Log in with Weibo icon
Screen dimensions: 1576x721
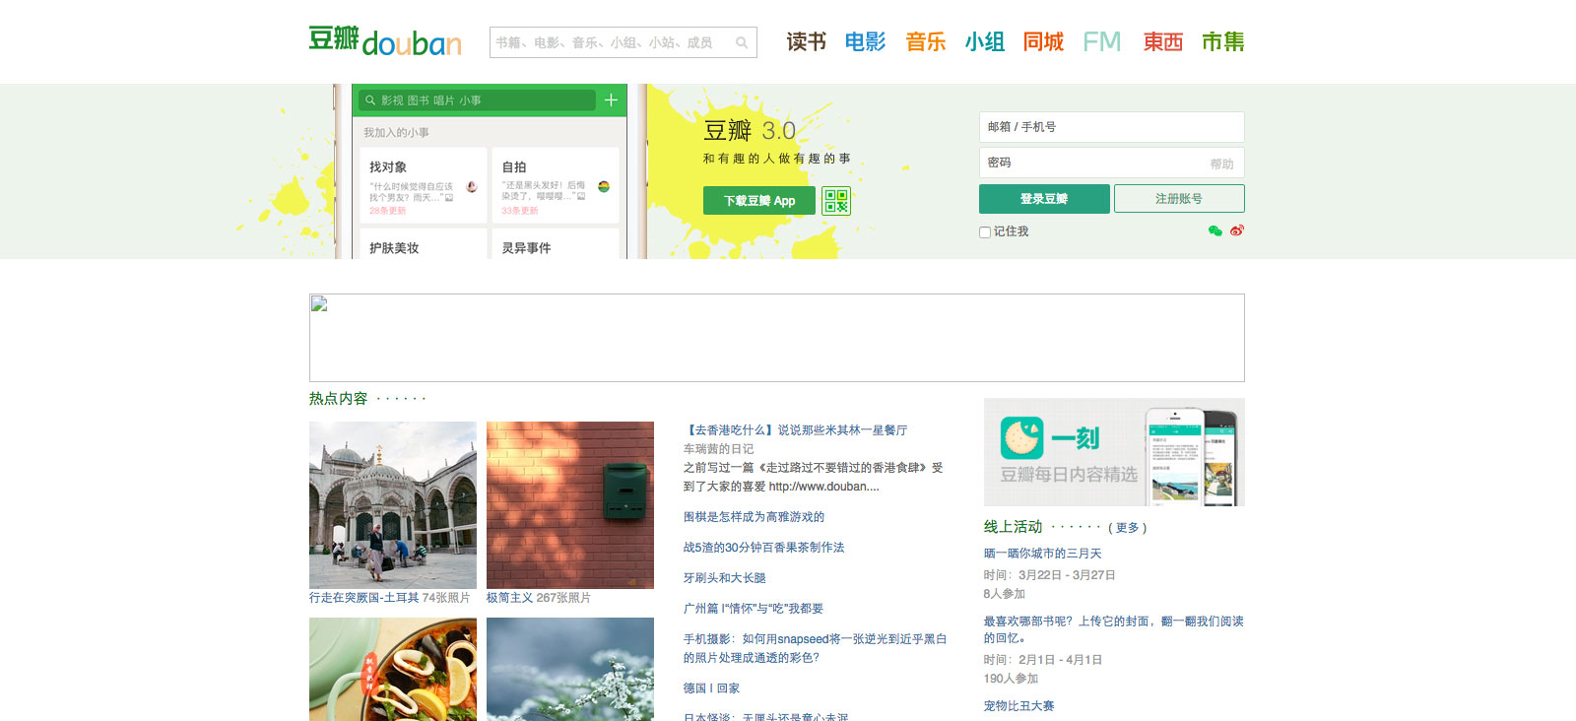[1237, 230]
